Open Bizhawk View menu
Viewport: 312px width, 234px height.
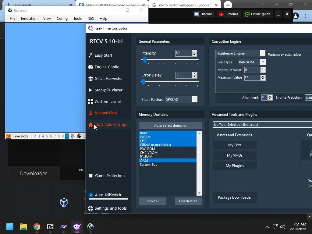(x=47, y=19)
